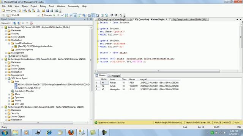Image resolution: width=243 pixels, height=136 pixels.
Task: Collapse the Replication node of first server
Action: click(6, 40)
